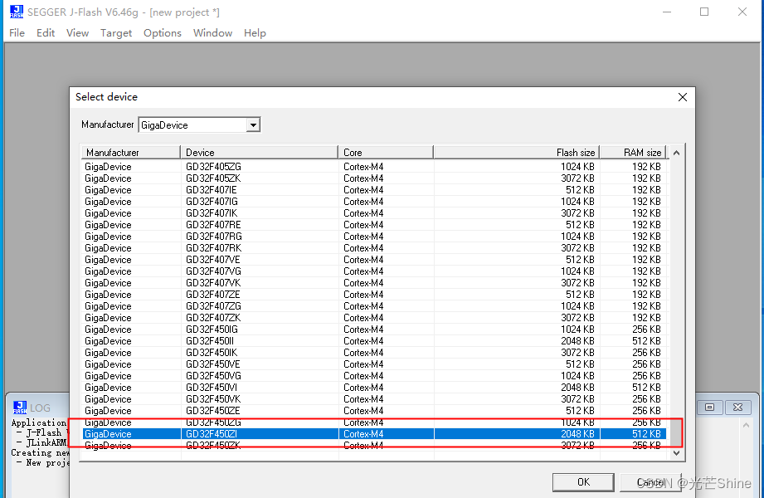
Task: Select highlighted device GD32F450ZI
Action: click(x=374, y=434)
